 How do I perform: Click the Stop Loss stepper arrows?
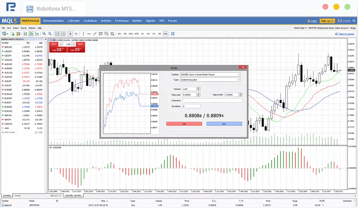pos(198,95)
